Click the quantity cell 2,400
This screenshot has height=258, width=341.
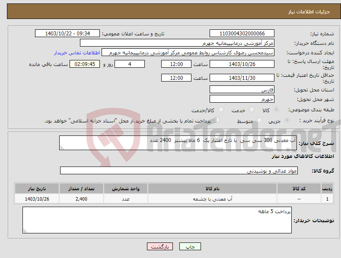[81, 199]
